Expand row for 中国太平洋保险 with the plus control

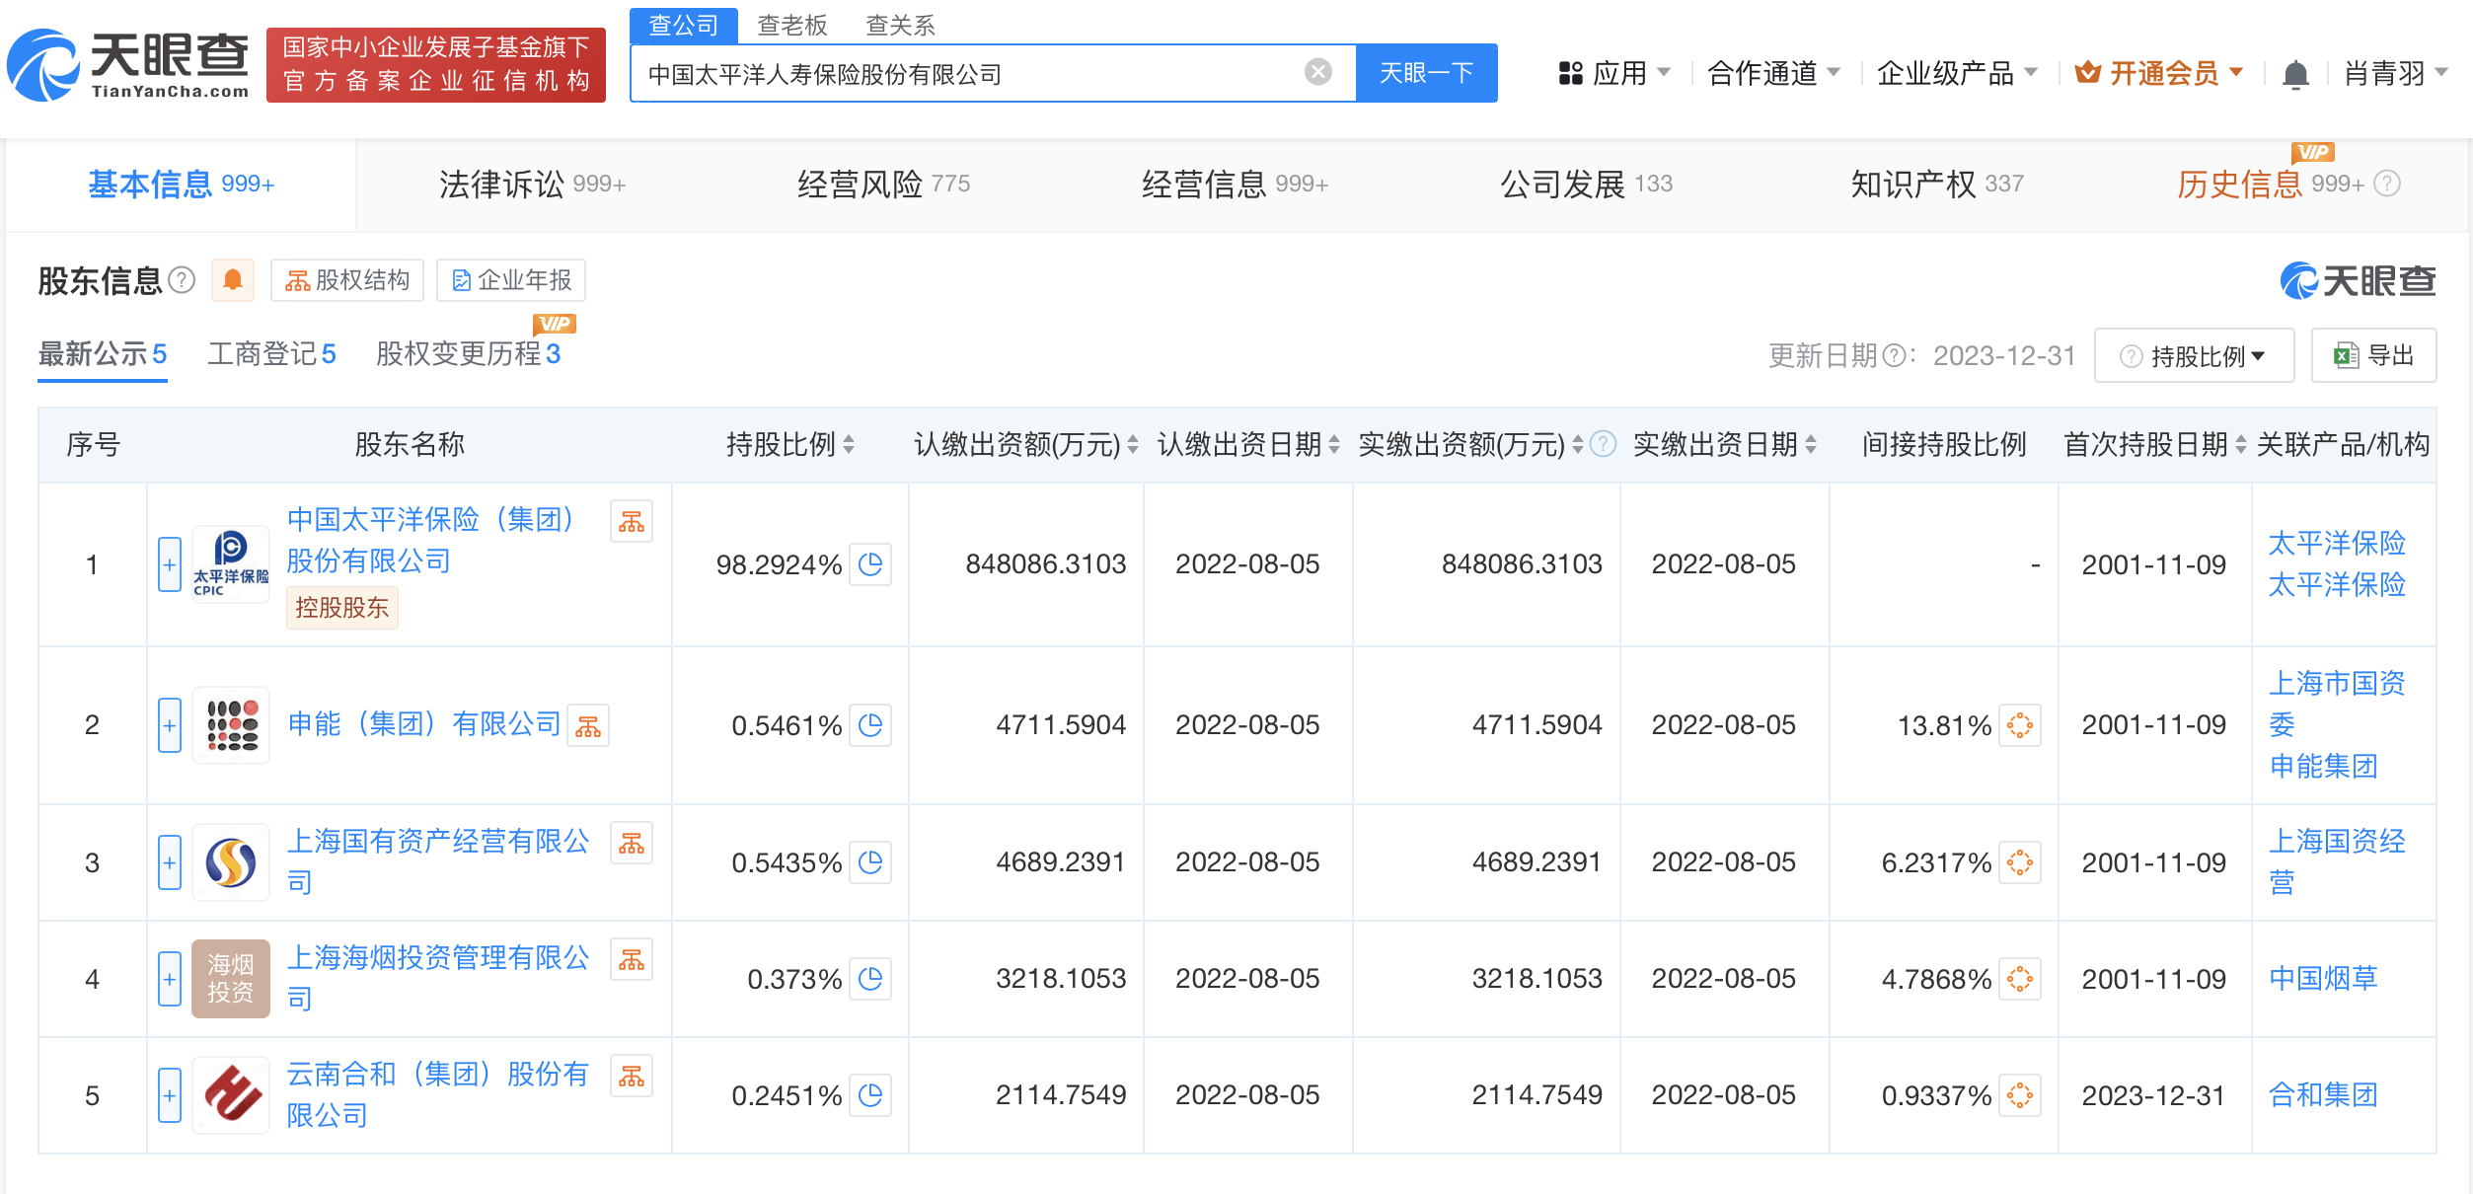[x=168, y=564]
